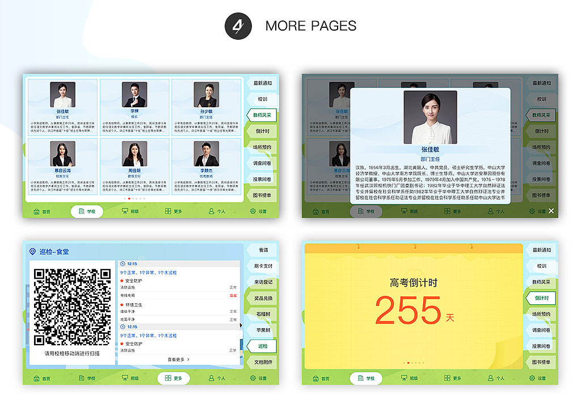
Task: Click the 电线电缆 row marked 异常
Action: [179, 295]
